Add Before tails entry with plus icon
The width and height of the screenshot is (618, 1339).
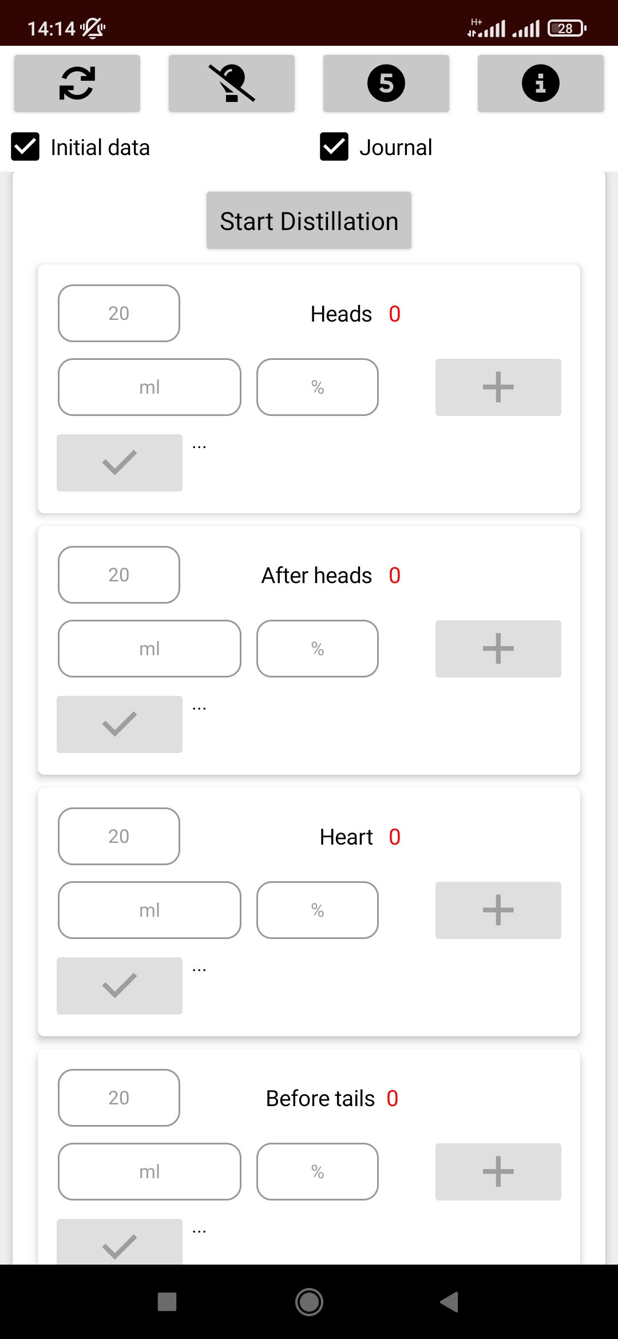click(498, 1172)
